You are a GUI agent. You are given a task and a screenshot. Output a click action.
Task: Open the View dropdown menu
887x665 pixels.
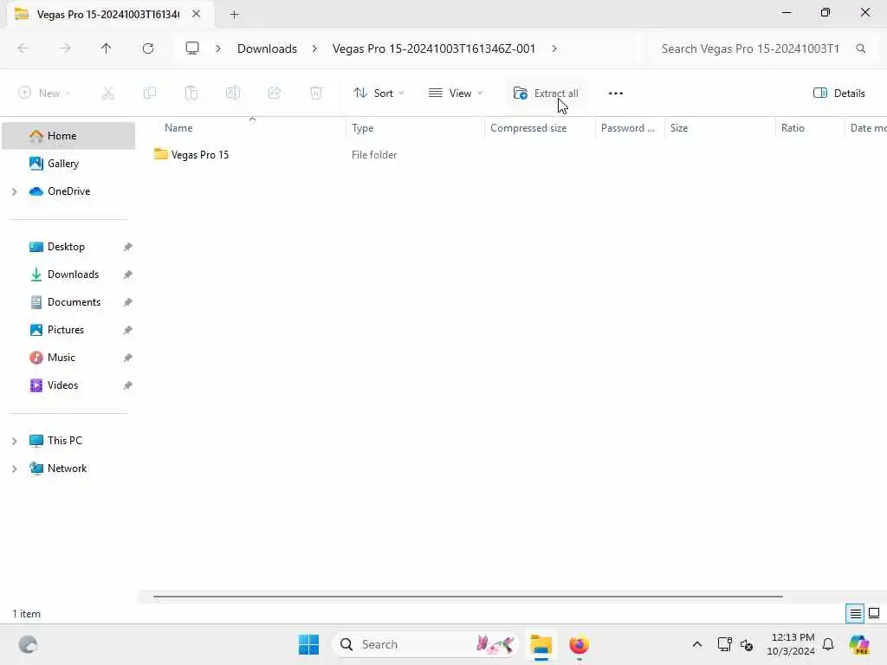pyautogui.click(x=456, y=94)
